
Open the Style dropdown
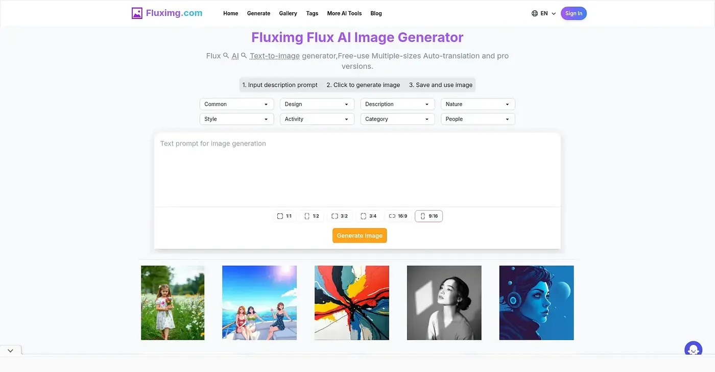(x=236, y=119)
